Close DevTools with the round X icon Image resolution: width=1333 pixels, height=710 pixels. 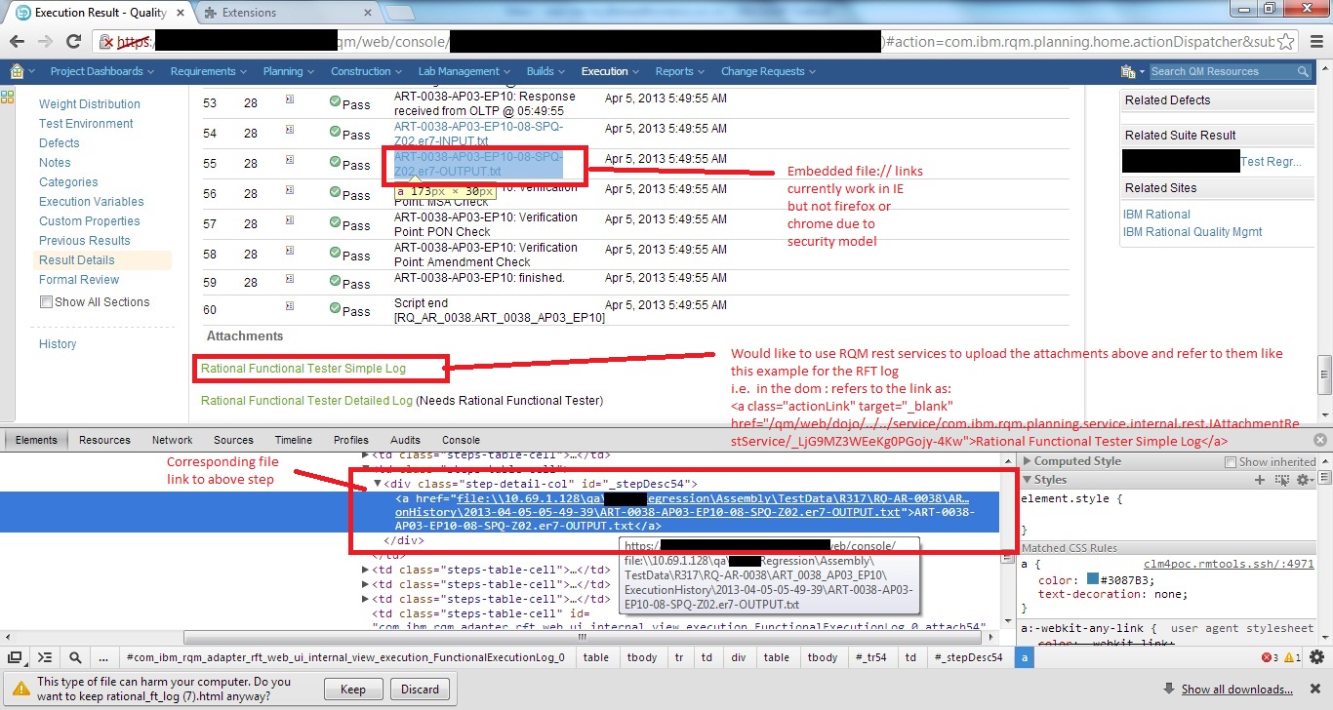click(1320, 440)
